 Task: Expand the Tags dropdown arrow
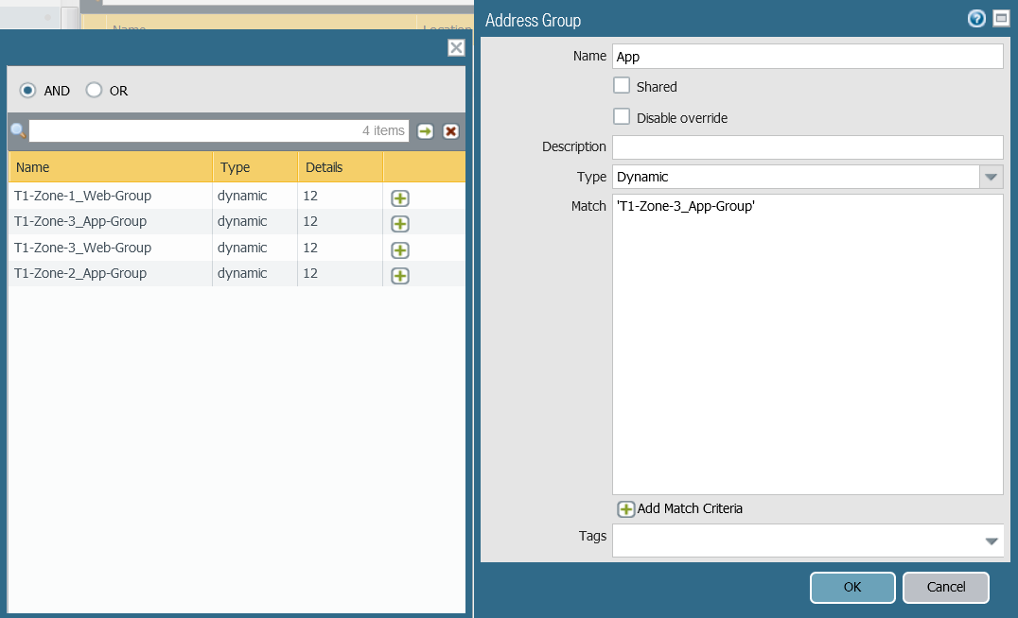click(x=992, y=541)
